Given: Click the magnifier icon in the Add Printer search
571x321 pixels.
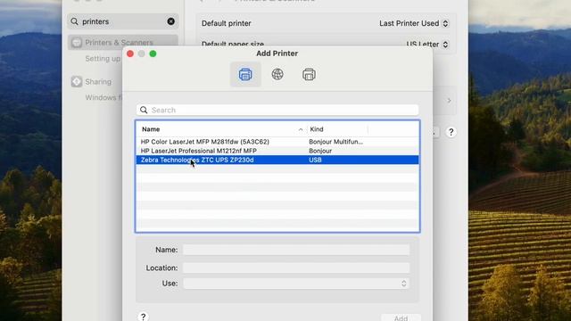Looking at the screenshot, I should 144,110.
